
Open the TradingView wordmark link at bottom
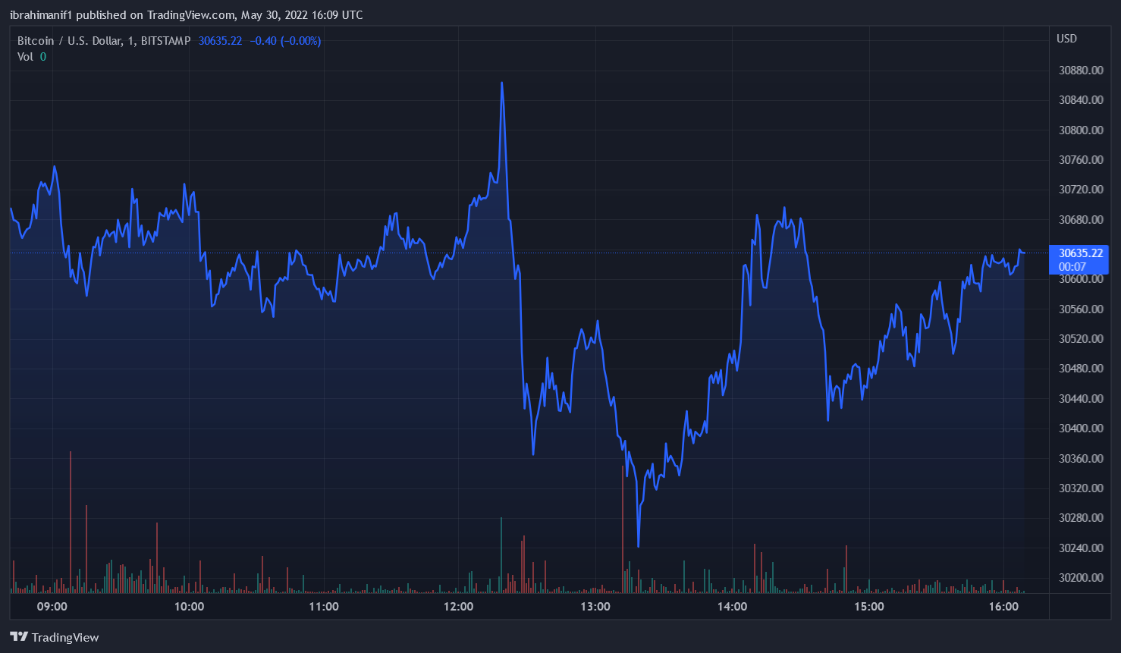[65, 638]
